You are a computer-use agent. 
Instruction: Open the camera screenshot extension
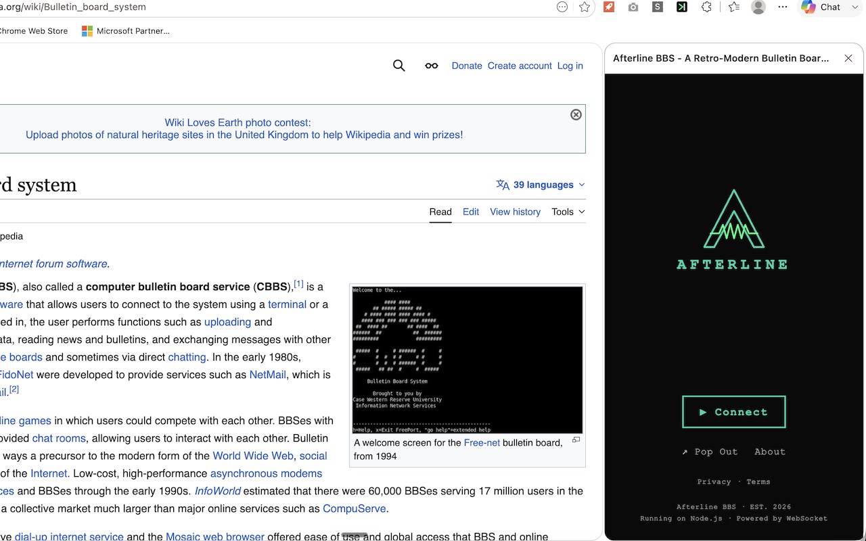coord(633,7)
